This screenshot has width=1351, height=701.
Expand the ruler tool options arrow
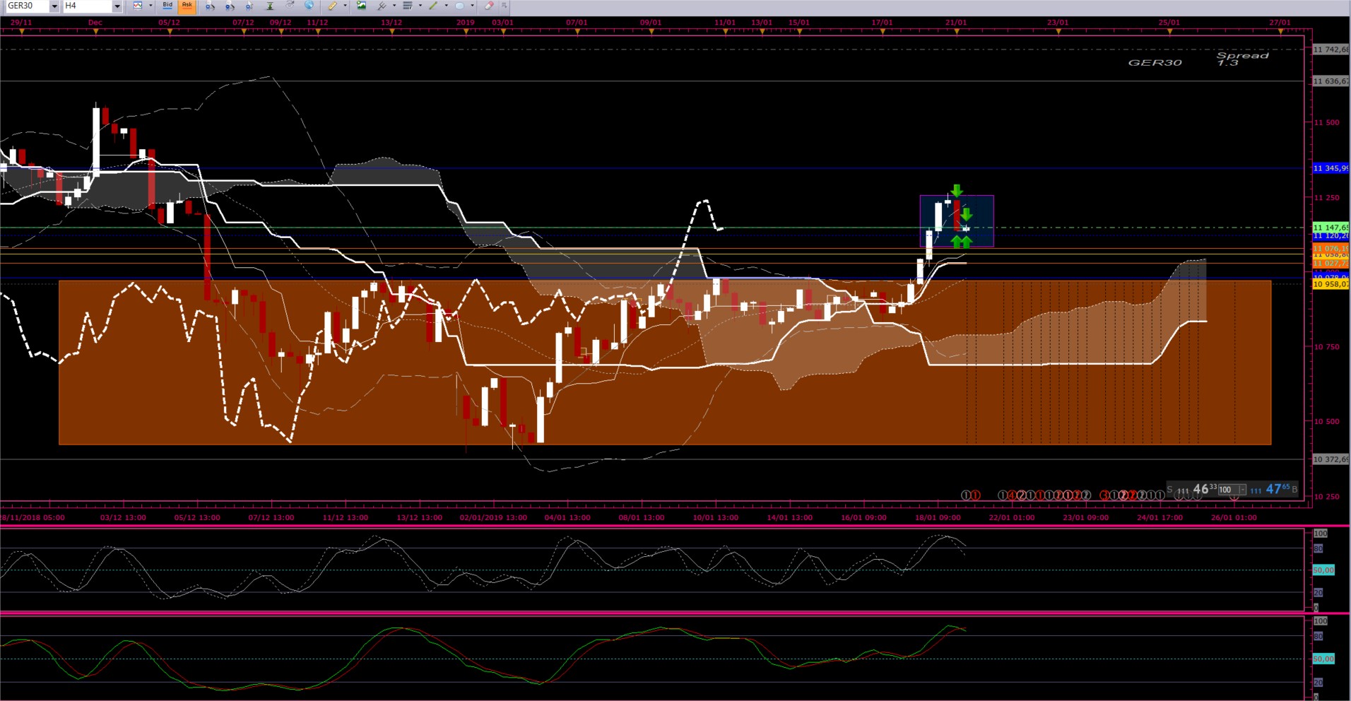coord(345,6)
